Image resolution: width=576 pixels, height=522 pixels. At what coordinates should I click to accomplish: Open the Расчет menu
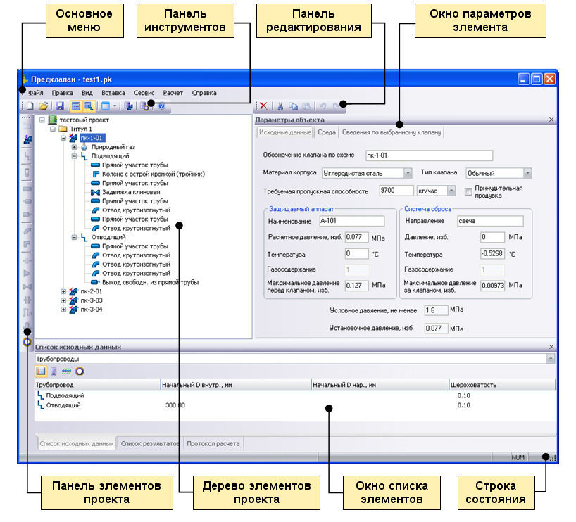[x=173, y=93]
